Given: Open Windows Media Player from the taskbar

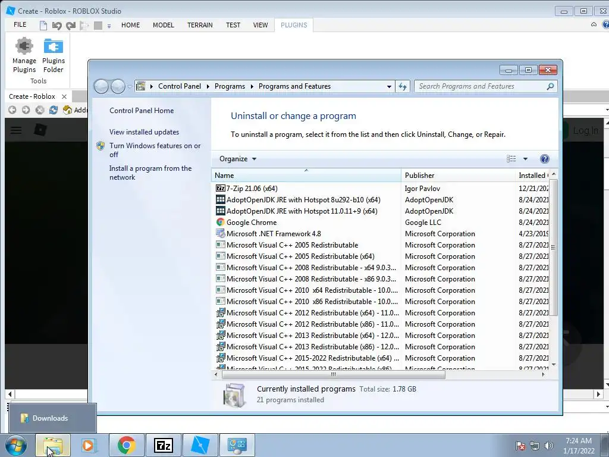Looking at the screenshot, I should coord(88,445).
